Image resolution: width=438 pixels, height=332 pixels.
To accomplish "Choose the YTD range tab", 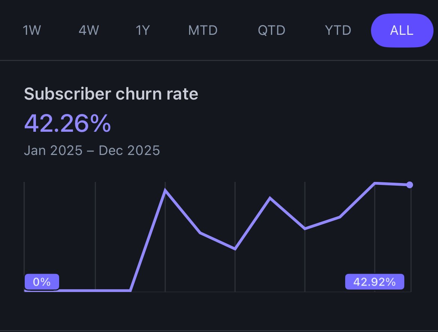I will 338,30.
